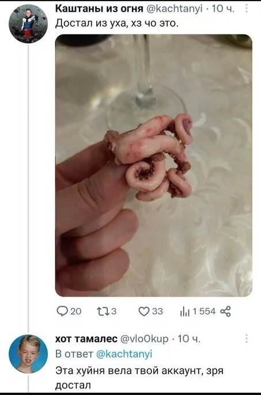Share the tweet via share icon
The width and height of the screenshot is (261, 395).
225,312
